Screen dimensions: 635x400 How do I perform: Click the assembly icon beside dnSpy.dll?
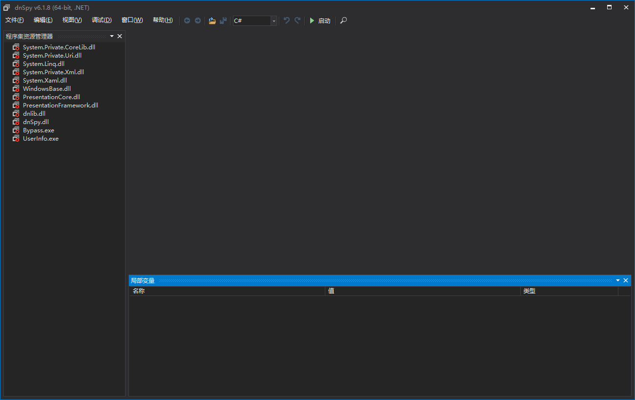click(x=16, y=122)
